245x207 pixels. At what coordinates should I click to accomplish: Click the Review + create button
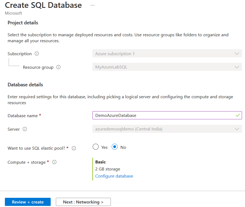click(x=28, y=202)
